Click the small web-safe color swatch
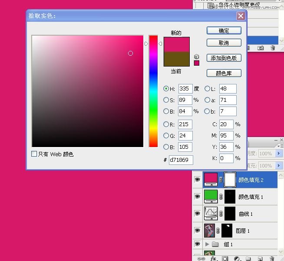Image resolution: width=284 pixels, height=261 pixels. (197, 63)
